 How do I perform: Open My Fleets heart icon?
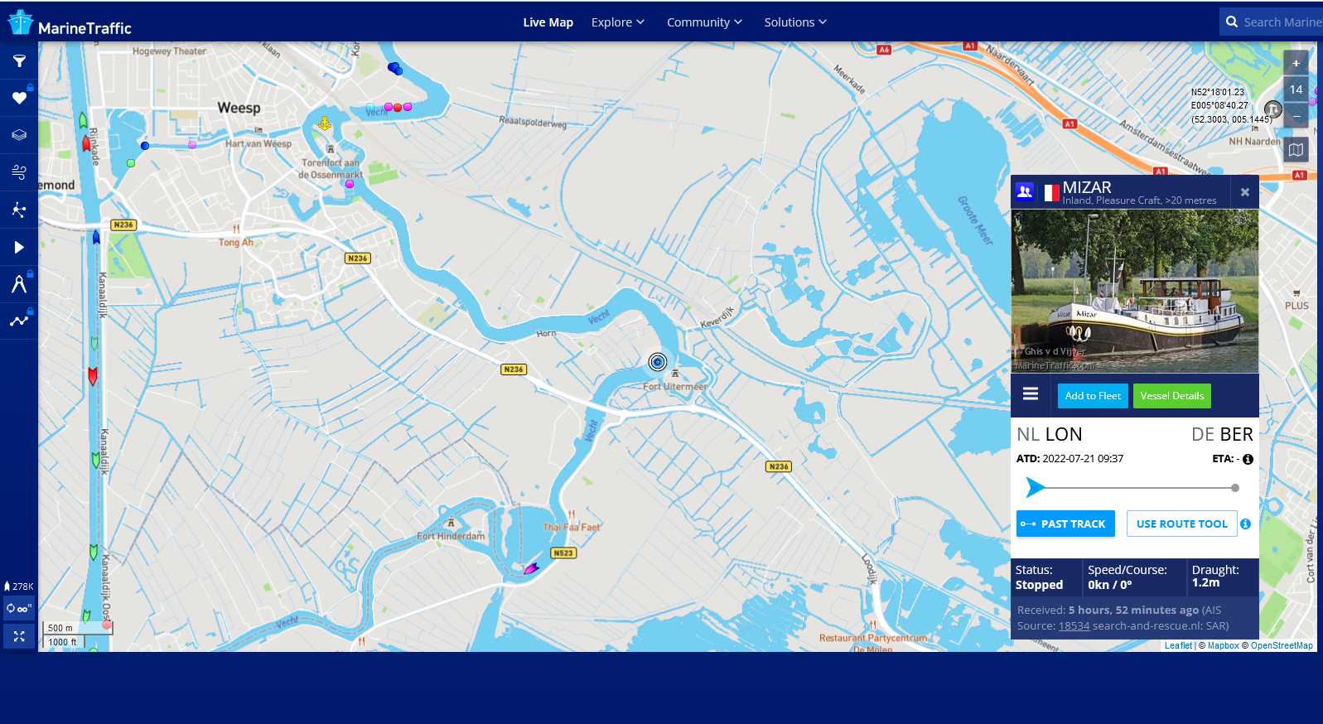(19, 98)
